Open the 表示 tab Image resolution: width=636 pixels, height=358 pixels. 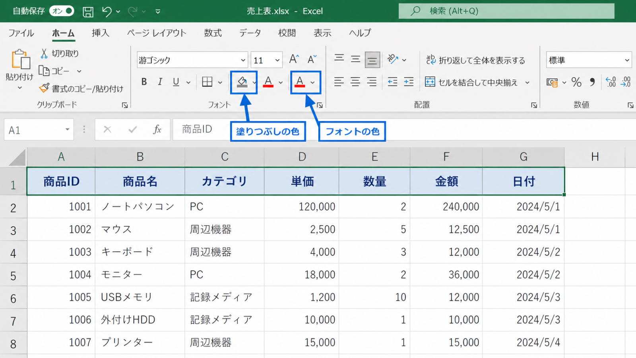coord(322,33)
